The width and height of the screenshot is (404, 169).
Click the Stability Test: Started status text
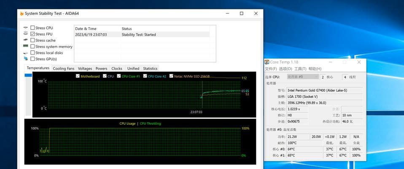pos(139,35)
